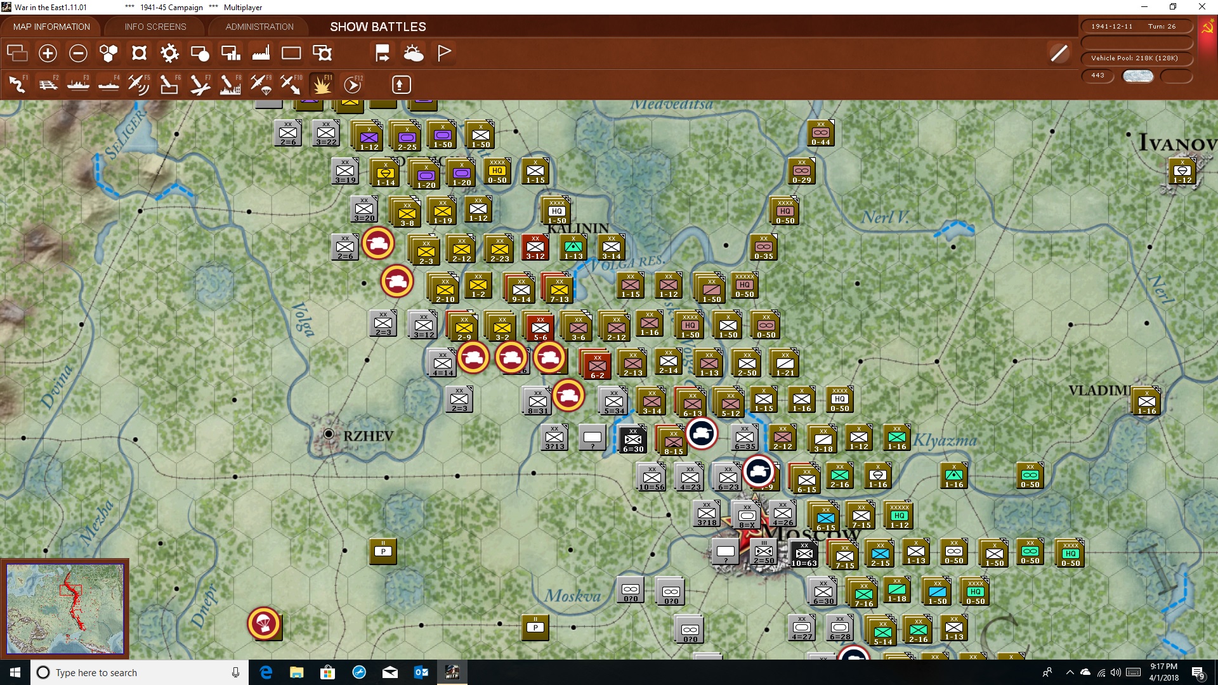Select the 0-29 unit counter
This screenshot has width=1218, height=685.
[x=802, y=171]
